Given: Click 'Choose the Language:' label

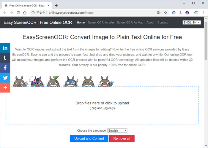Looking at the screenshot, I should tap(92, 131).
